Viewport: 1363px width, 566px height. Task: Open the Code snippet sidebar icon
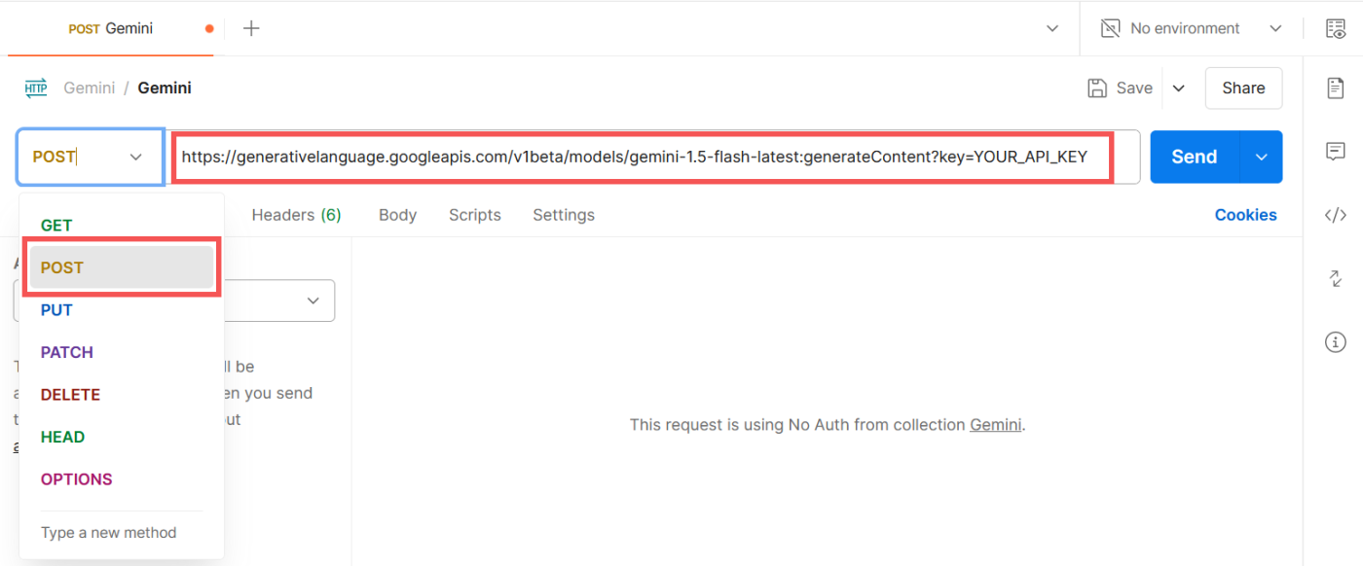[1336, 215]
